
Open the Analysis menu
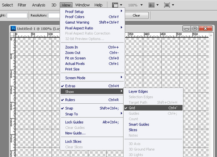coord(39,5)
